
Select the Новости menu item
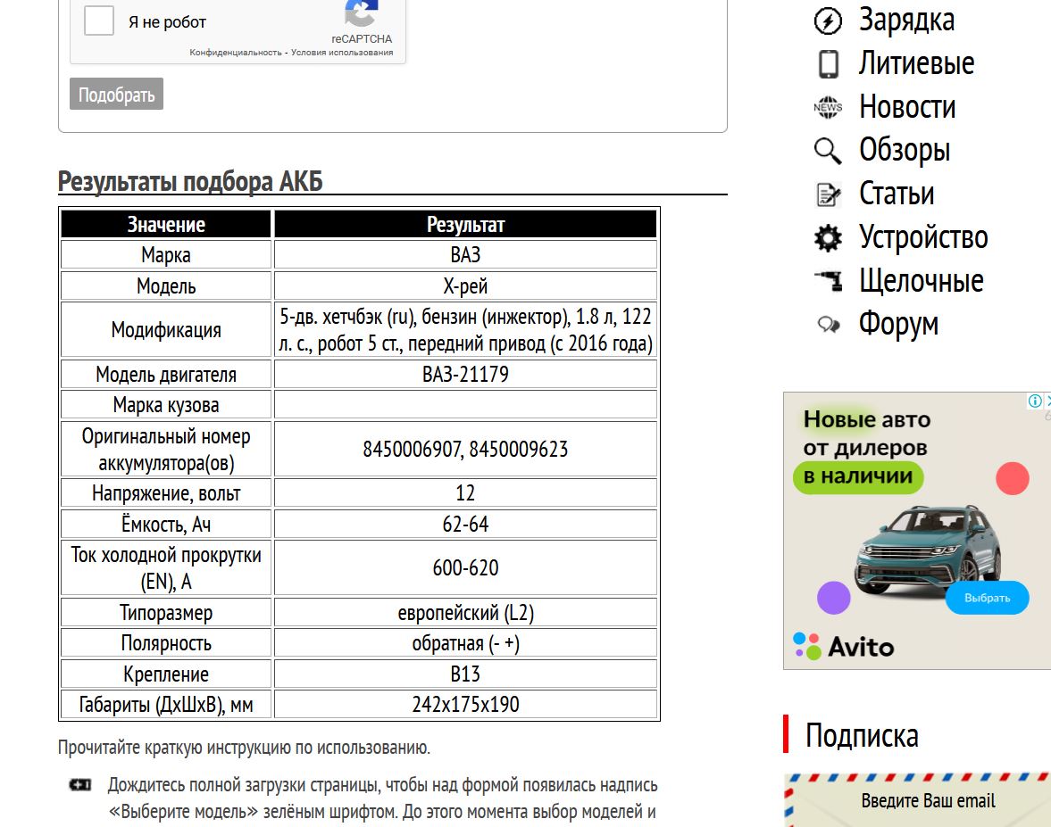point(906,106)
